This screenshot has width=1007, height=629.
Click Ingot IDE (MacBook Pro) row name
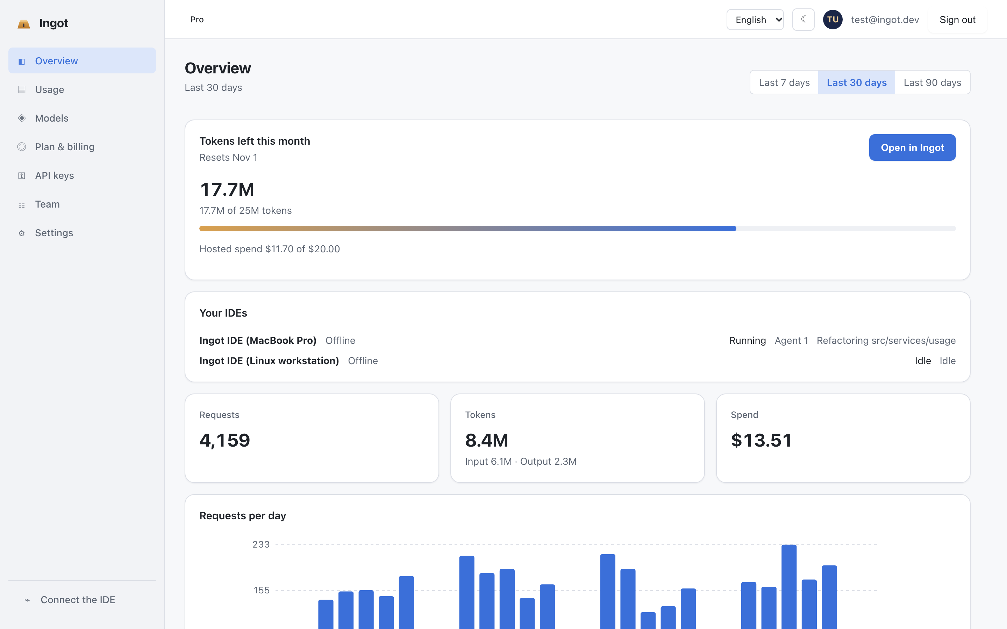[258, 340]
